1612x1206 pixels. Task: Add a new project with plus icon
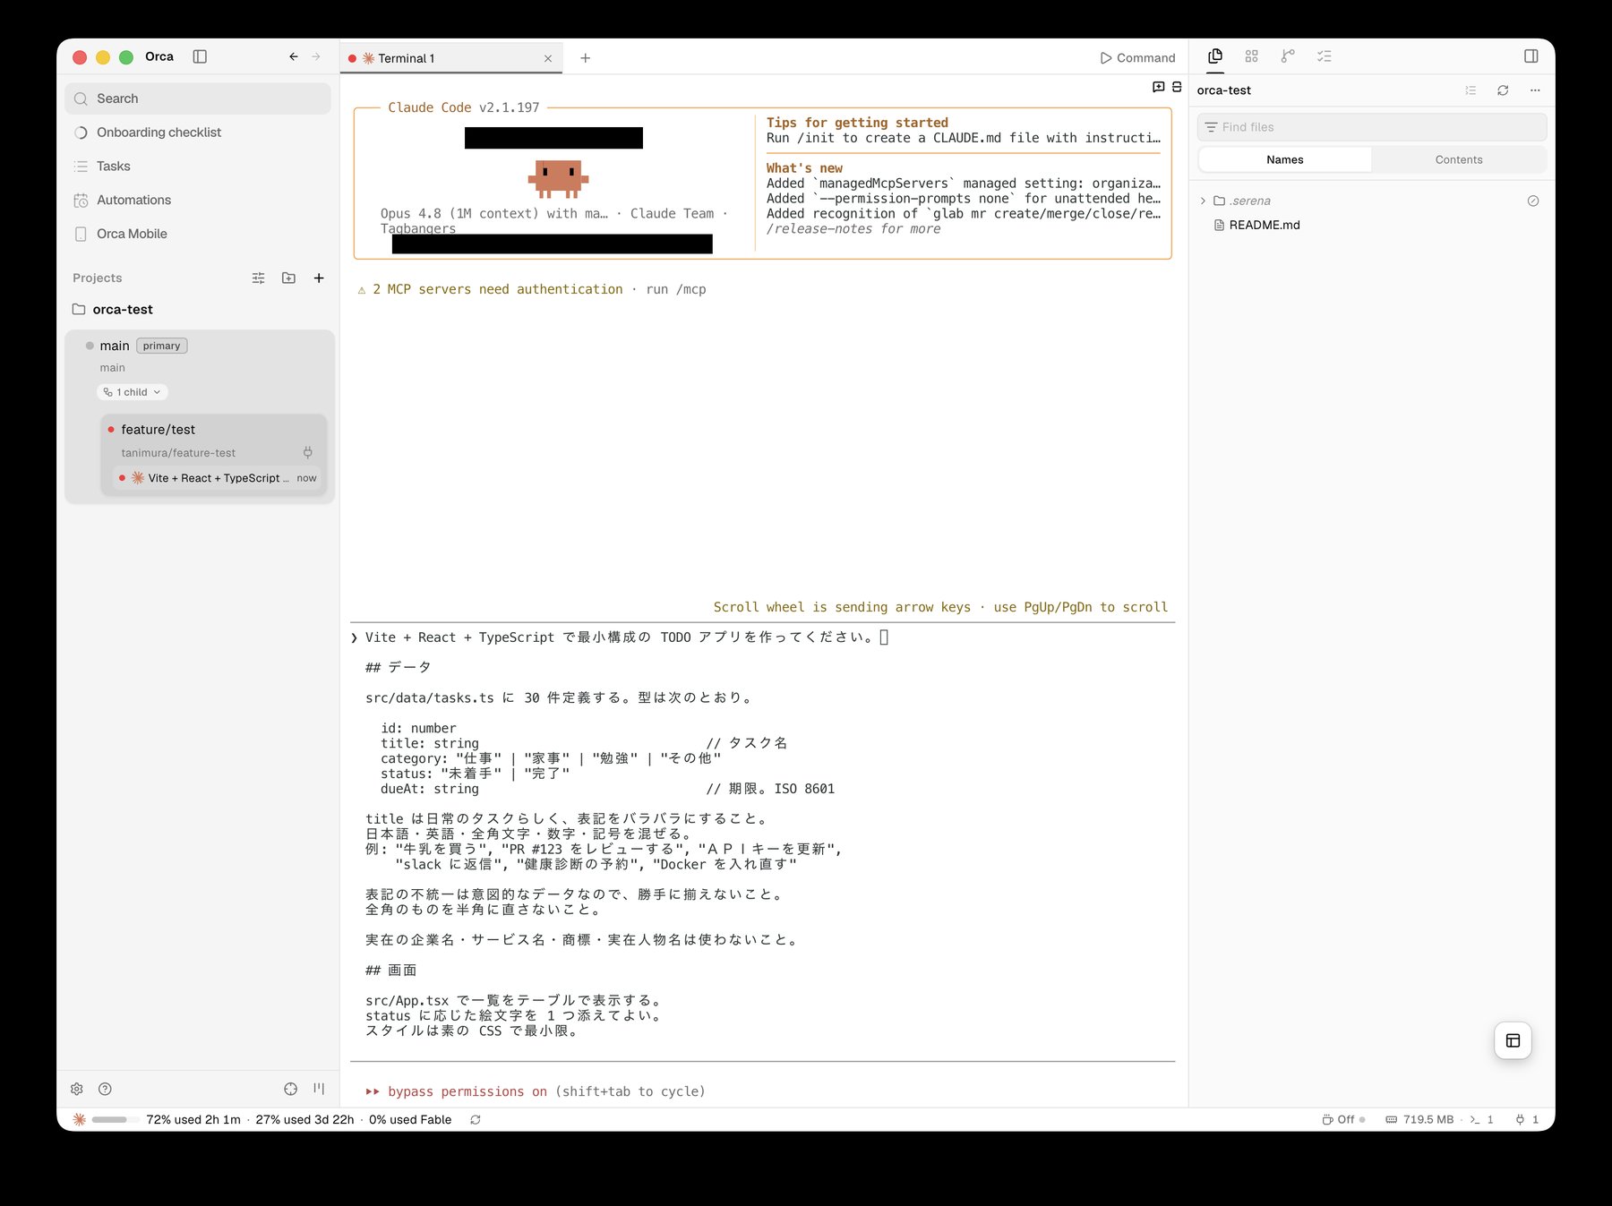pyautogui.click(x=319, y=278)
